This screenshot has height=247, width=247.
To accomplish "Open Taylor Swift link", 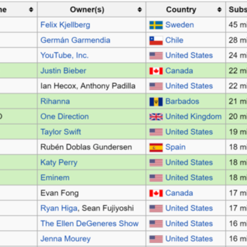I will (x=61, y=132).
